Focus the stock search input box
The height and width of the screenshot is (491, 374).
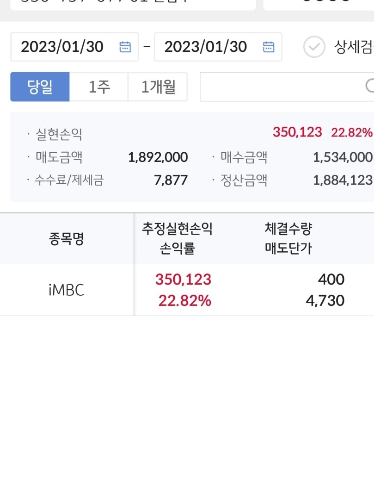point(287,87)
